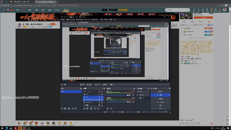
Task: Pop out the Audio Mixer dock via header icon
Action: point(134,88)
